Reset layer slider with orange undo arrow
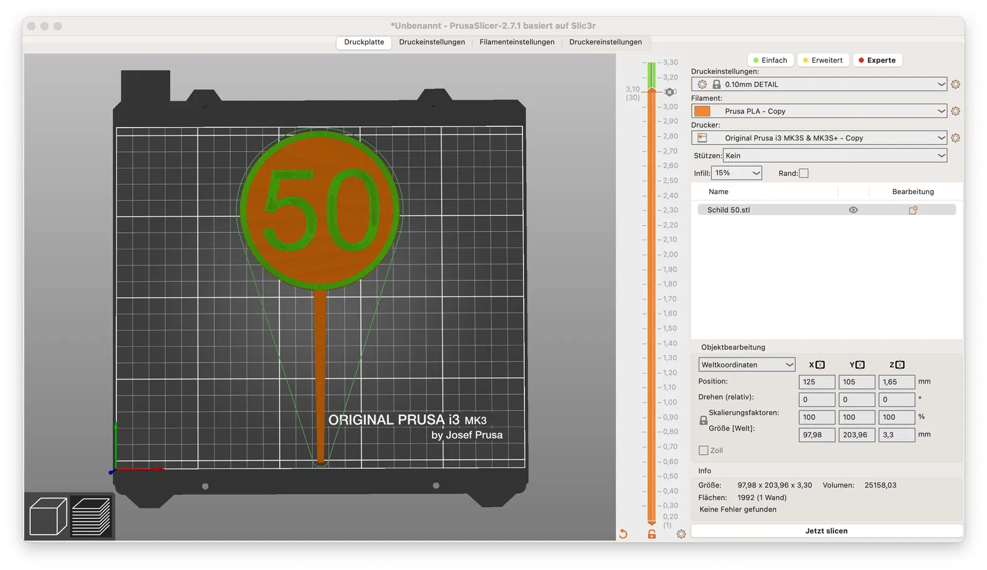Image resolution: width=987 pixels, height=570 pixels. point(623,534)
